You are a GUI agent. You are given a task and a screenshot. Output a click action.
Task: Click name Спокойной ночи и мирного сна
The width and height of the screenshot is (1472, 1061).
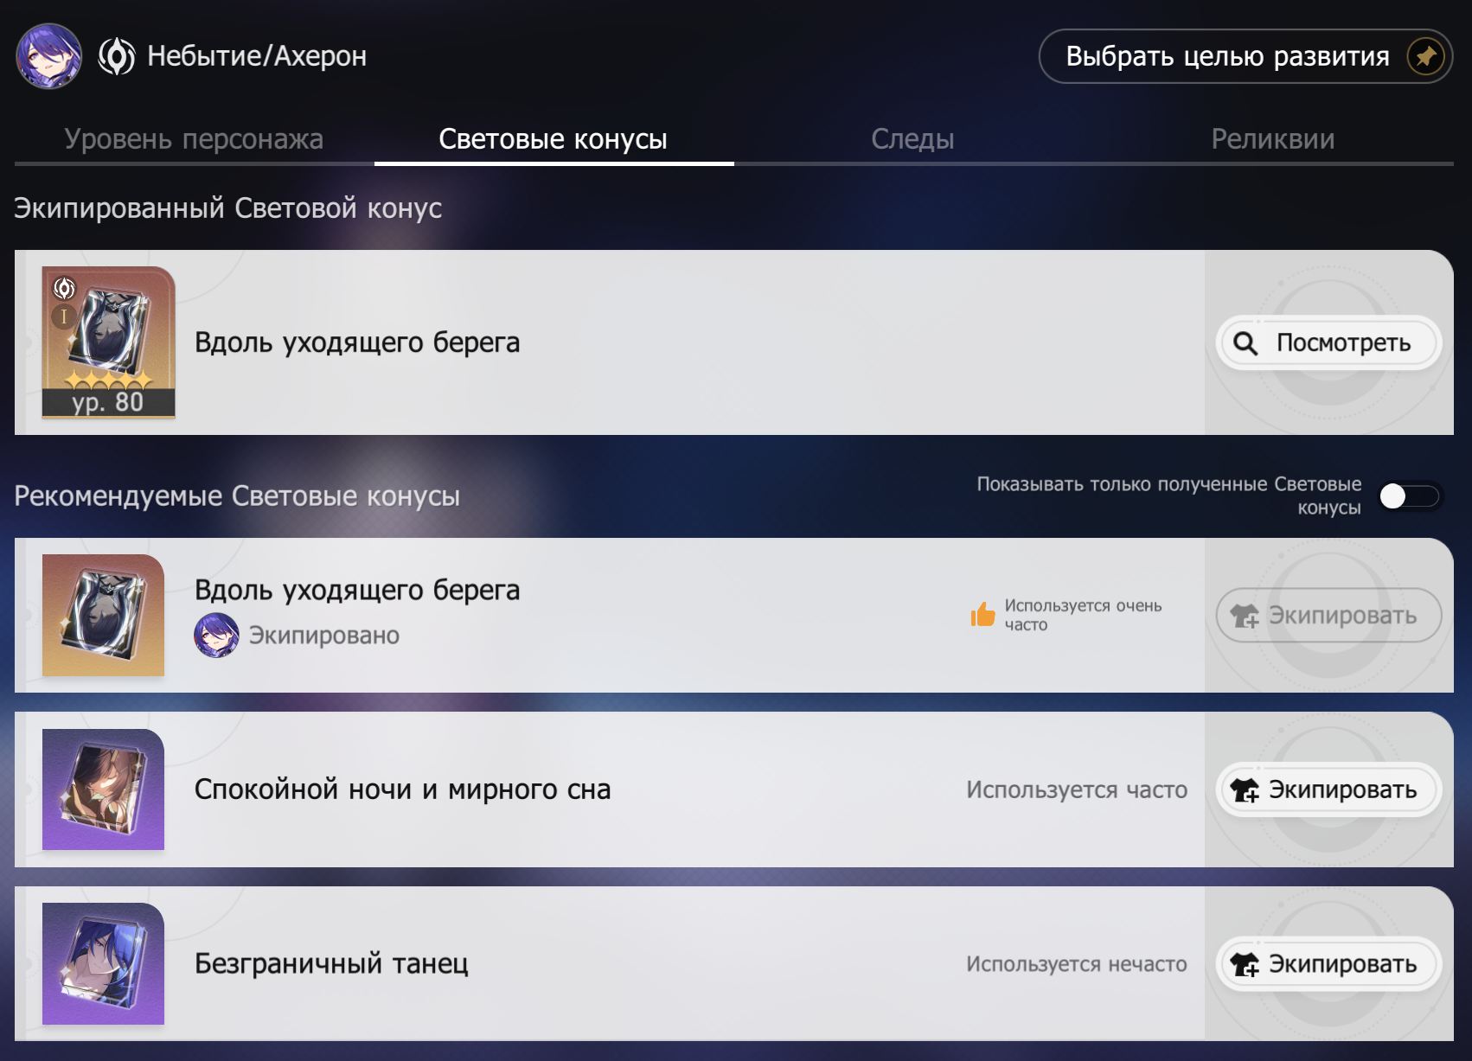pyautogui.click(x=403, y=789)
